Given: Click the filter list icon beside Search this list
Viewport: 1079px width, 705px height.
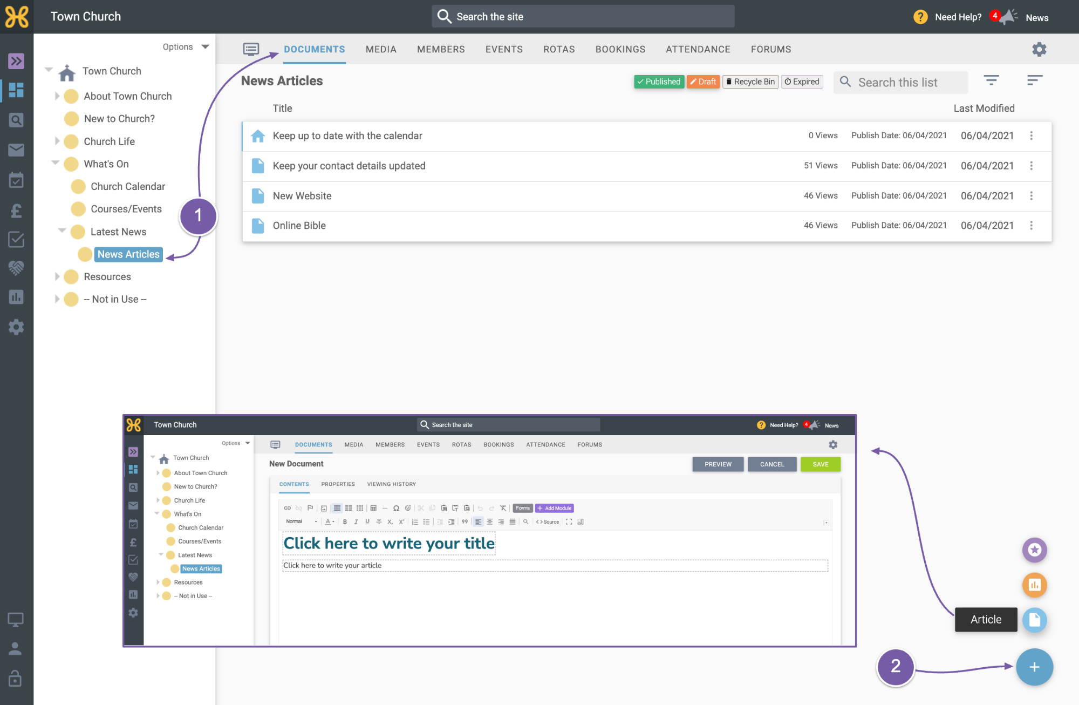Looking at the screenshot, I should pyautogui.click(x=991, y=81).
